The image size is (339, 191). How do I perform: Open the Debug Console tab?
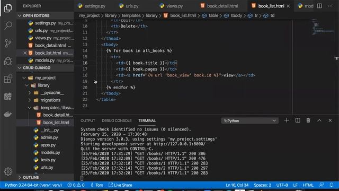point(117,120)
